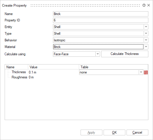
Task: Click the Roughness value 0 m
Action: [31, 77]
